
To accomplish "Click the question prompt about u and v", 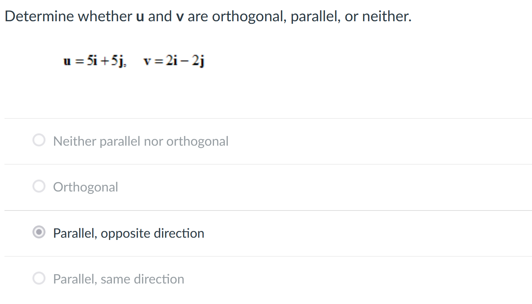I will point(208,16).
